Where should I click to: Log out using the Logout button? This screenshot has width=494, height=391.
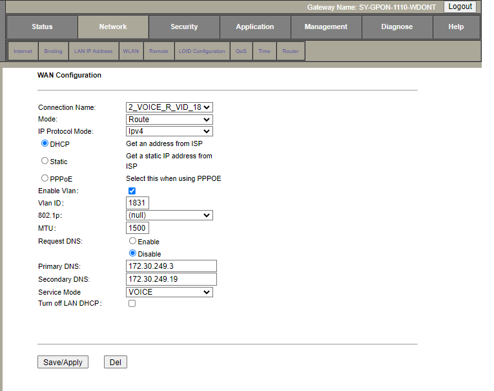[x=460, y=6]
